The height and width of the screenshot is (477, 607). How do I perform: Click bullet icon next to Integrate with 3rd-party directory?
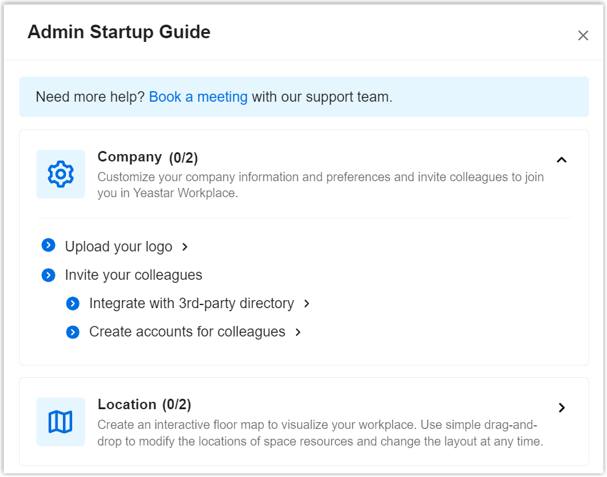click(x=73, y=303)
